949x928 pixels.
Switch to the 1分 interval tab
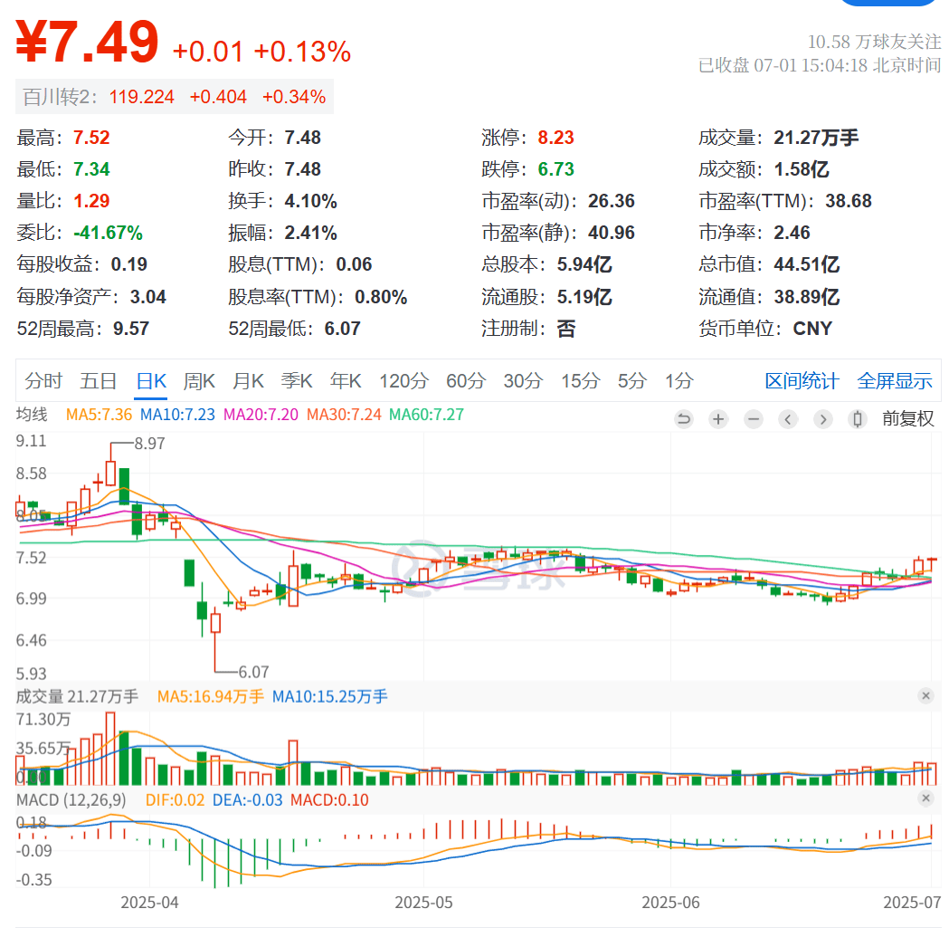point(679,381)
